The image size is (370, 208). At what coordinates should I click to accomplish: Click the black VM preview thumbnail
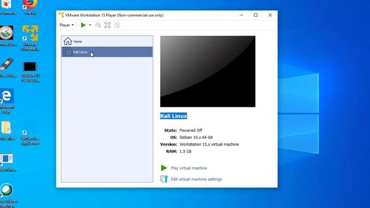(x=208, y=72)
